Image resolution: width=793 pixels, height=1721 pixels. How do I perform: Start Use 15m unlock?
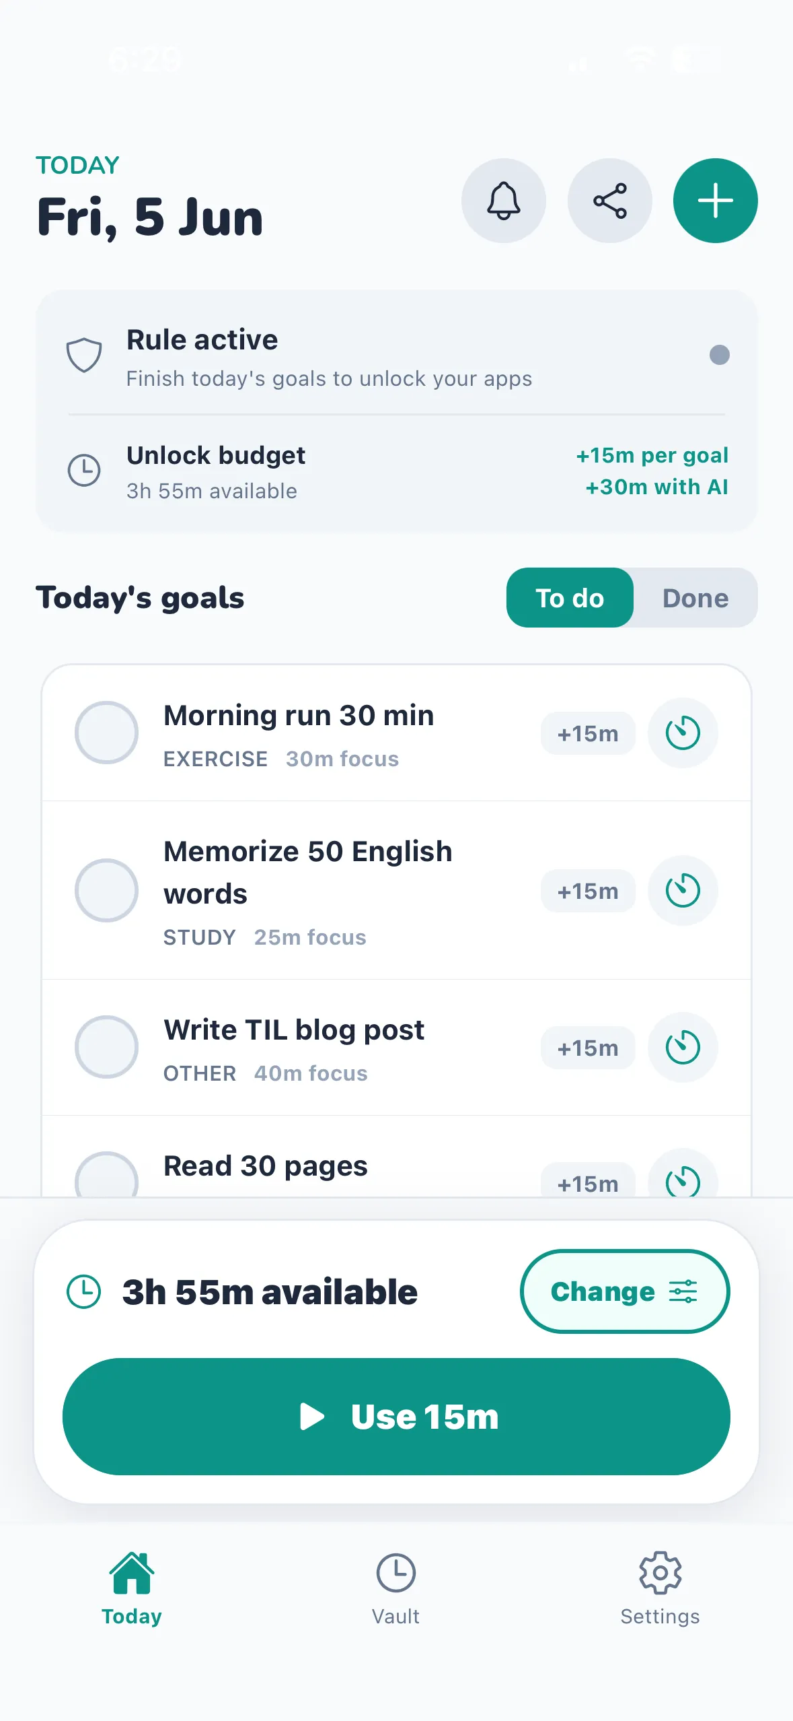pyautogui.click(x=396, y=1417)
